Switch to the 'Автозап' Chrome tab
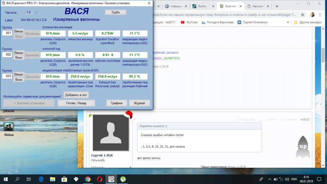327x184 pixels. (x=258, y=6)
